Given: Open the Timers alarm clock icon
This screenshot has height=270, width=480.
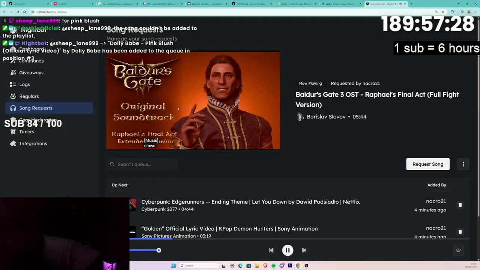Looking at the screenshot, I should pyautogui.click(x=13, y=132).
